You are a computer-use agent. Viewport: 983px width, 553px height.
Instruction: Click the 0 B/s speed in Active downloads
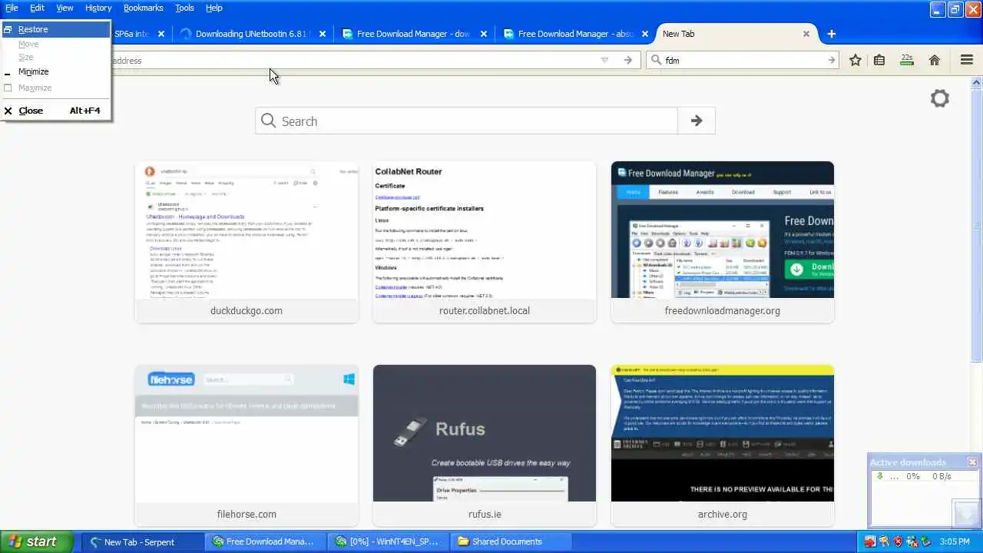942,476
